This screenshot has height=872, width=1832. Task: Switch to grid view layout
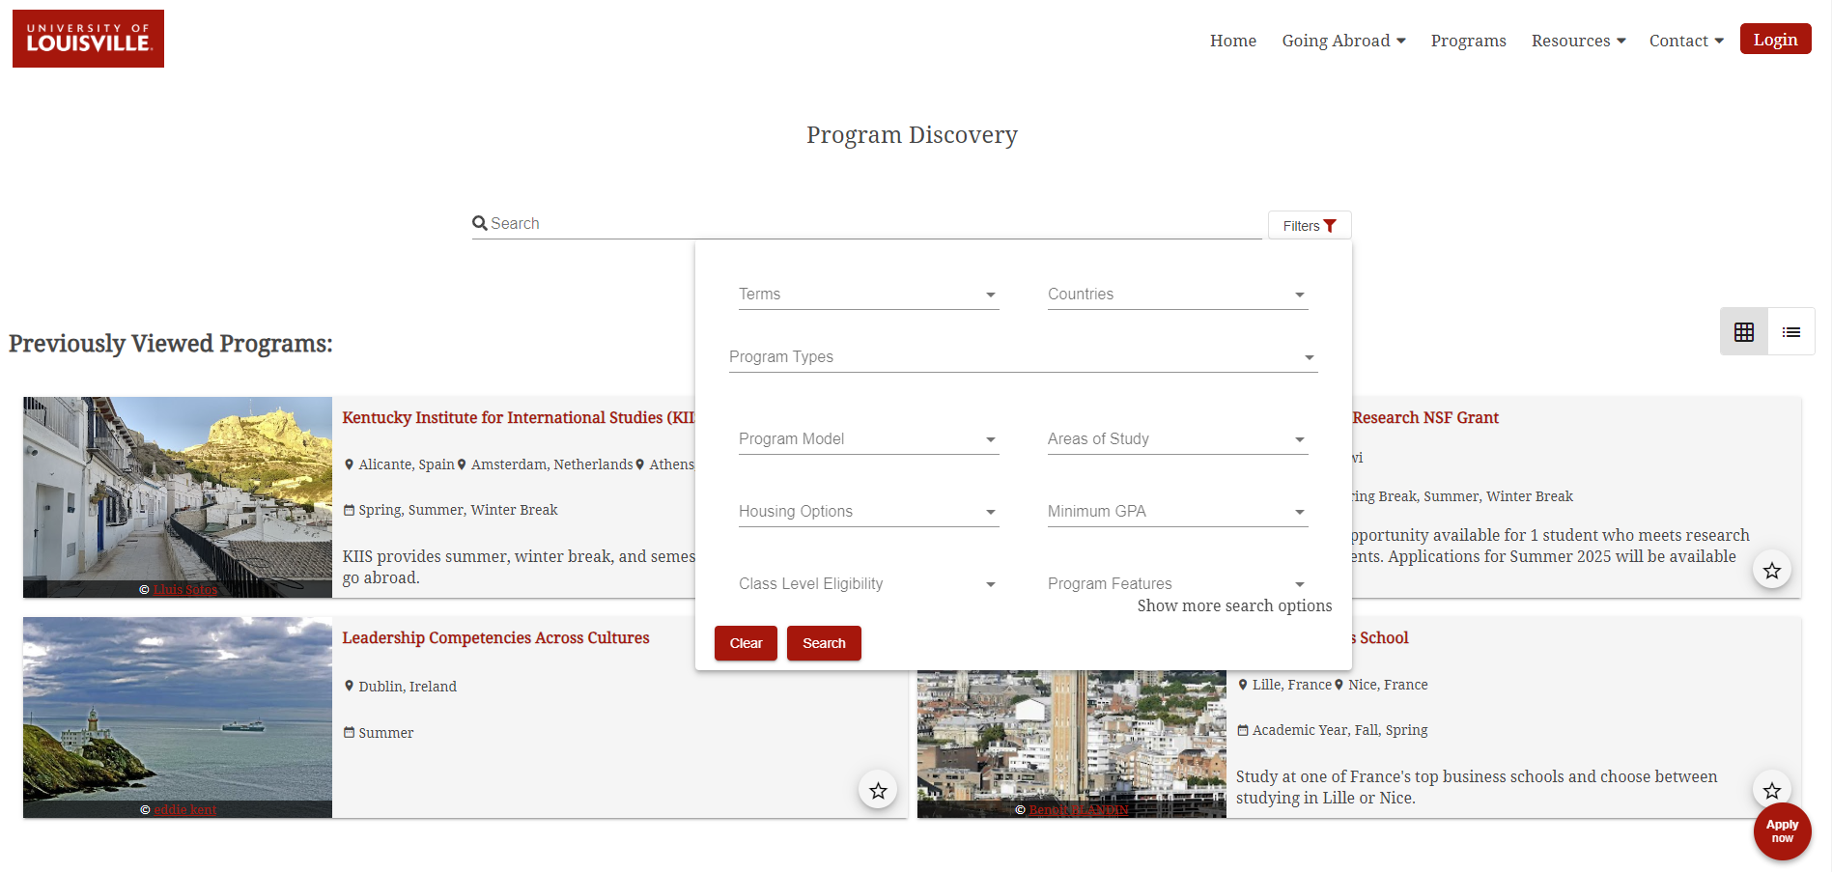pyautogui.click(x=1744, y=332)
